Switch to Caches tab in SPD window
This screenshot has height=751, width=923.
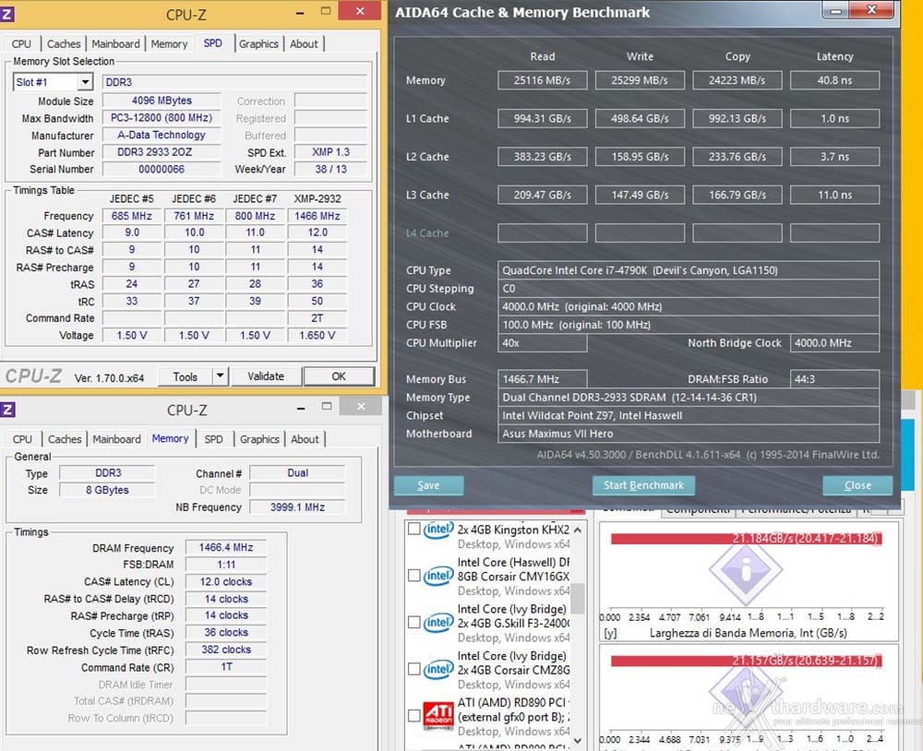pos(64,43)
